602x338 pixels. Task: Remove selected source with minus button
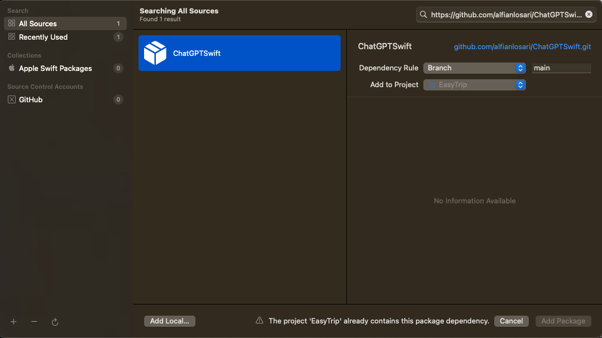point(34,322)
